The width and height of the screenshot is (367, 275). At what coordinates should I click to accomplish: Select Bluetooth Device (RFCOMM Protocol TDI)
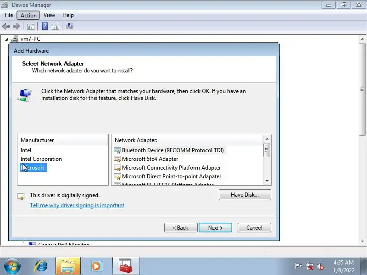click(173, 150)
